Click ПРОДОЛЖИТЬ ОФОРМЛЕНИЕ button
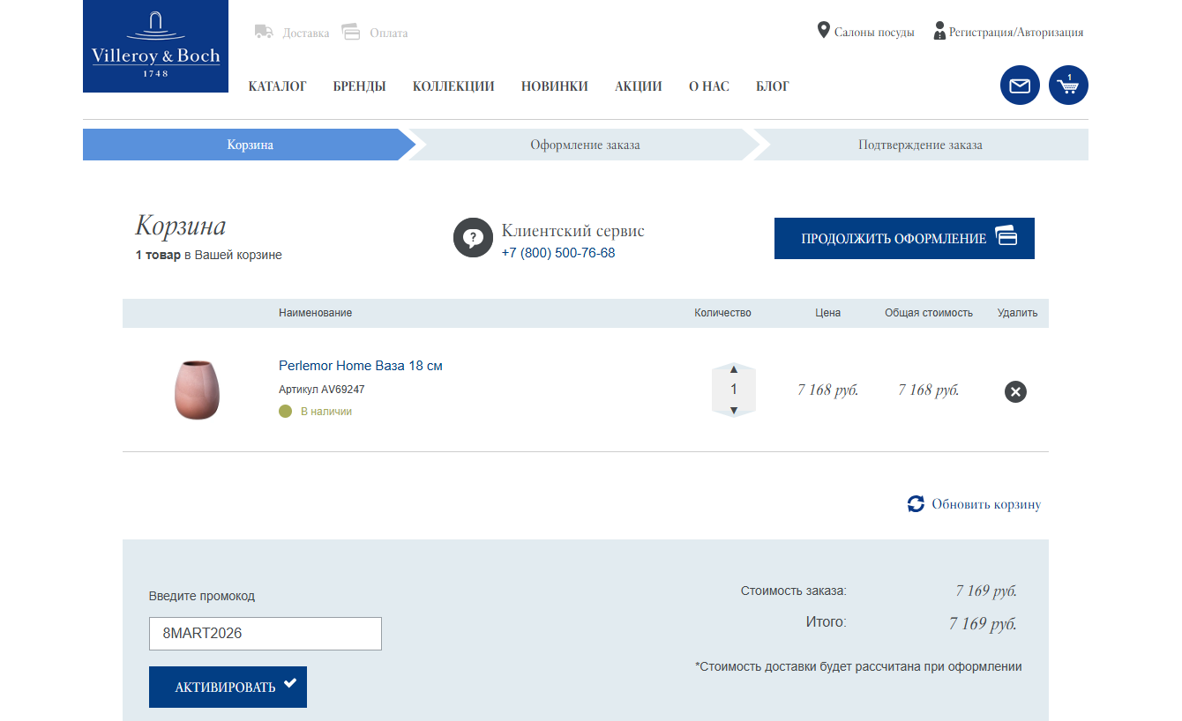The width and height of the screenshot is (1182, 721). coord(904,238)
